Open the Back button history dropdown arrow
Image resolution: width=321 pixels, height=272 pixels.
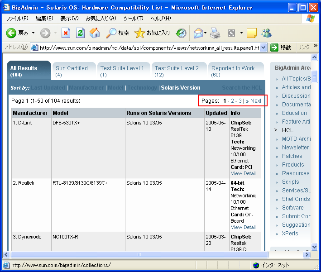point(33,33)
